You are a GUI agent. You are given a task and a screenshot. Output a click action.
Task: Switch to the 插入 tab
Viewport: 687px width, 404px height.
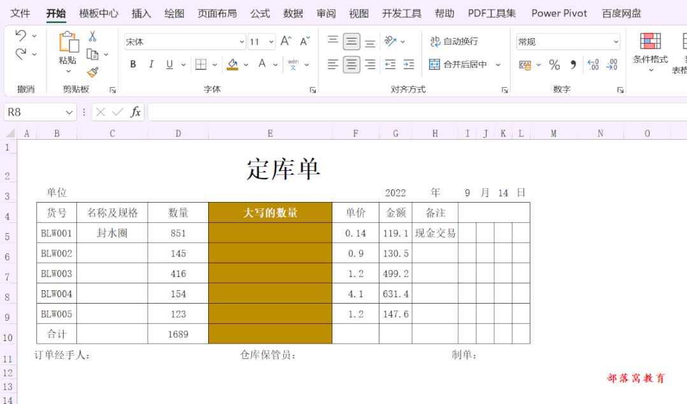(141, 13)
